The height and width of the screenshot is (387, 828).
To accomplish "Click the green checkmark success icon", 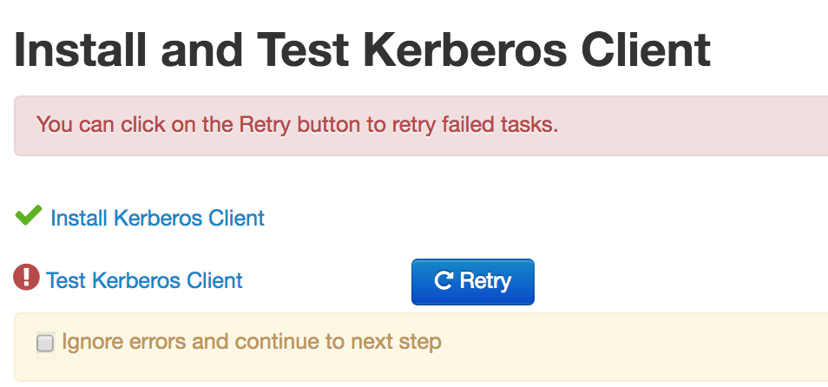I will [x=29, y=215].
